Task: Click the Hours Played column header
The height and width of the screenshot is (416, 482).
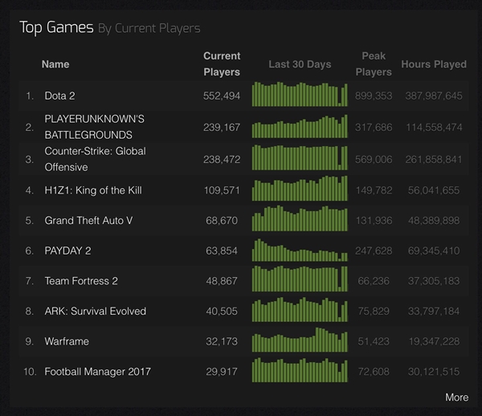Action: pyautogui.click(x=434, y=64)
